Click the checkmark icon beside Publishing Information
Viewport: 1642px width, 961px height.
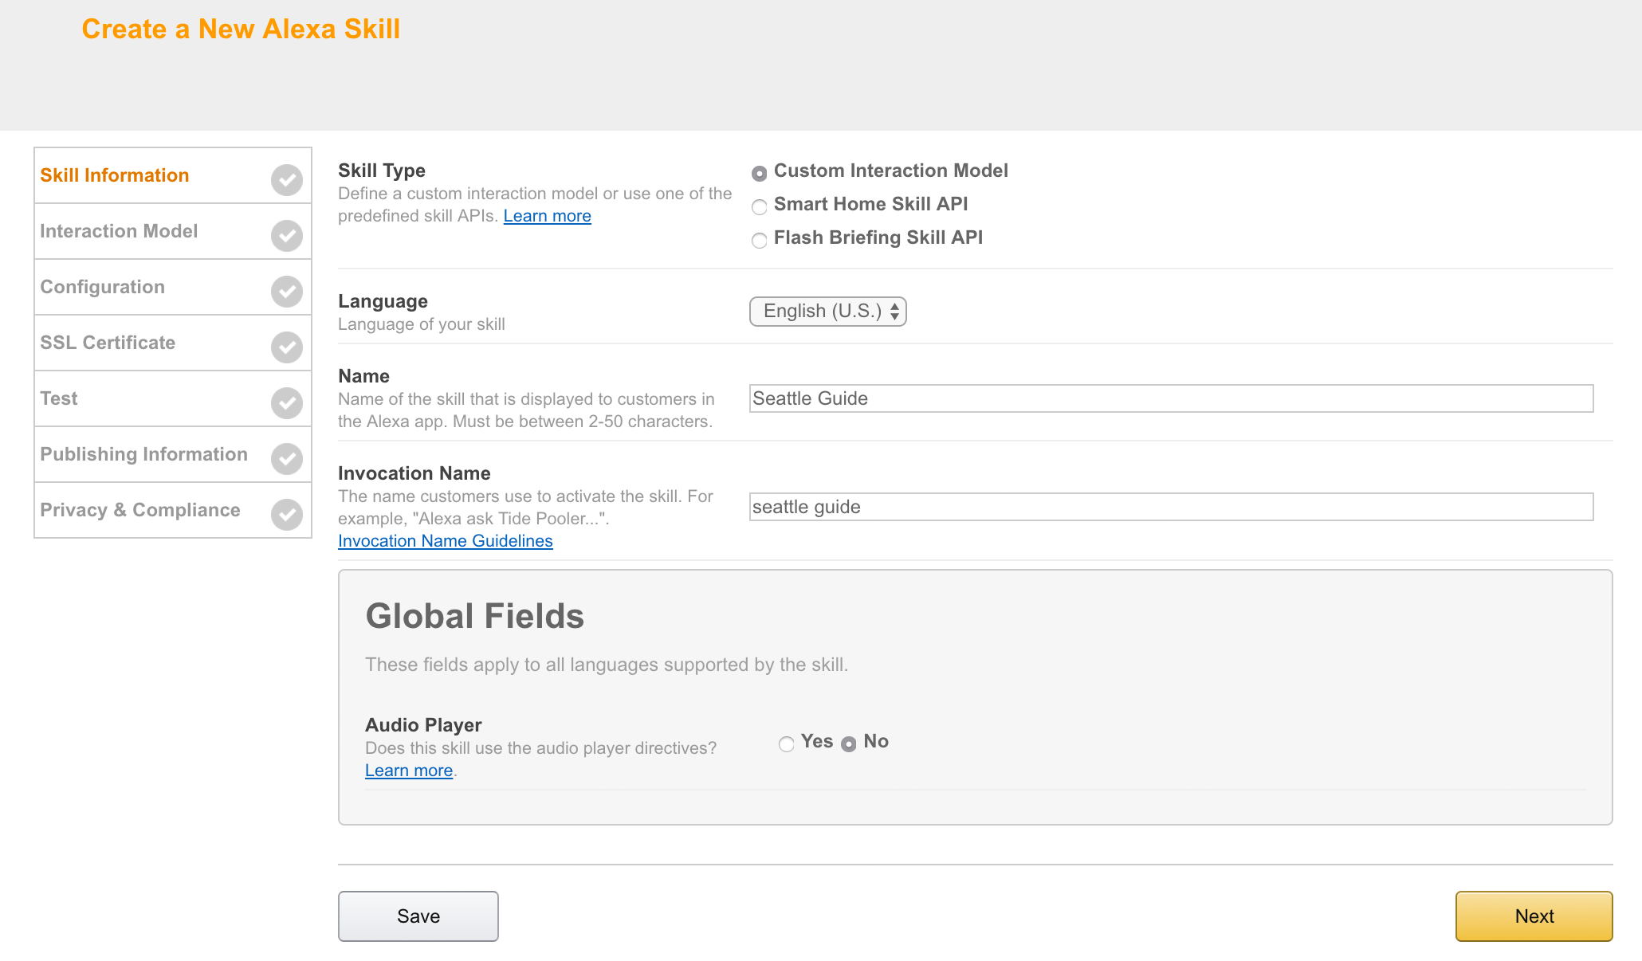click(x=286, y=457)
